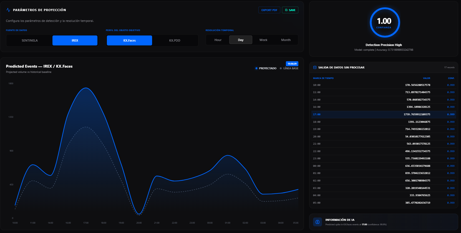Set temporal resolution to Day

pyautogui.click(x=241, y=40)
